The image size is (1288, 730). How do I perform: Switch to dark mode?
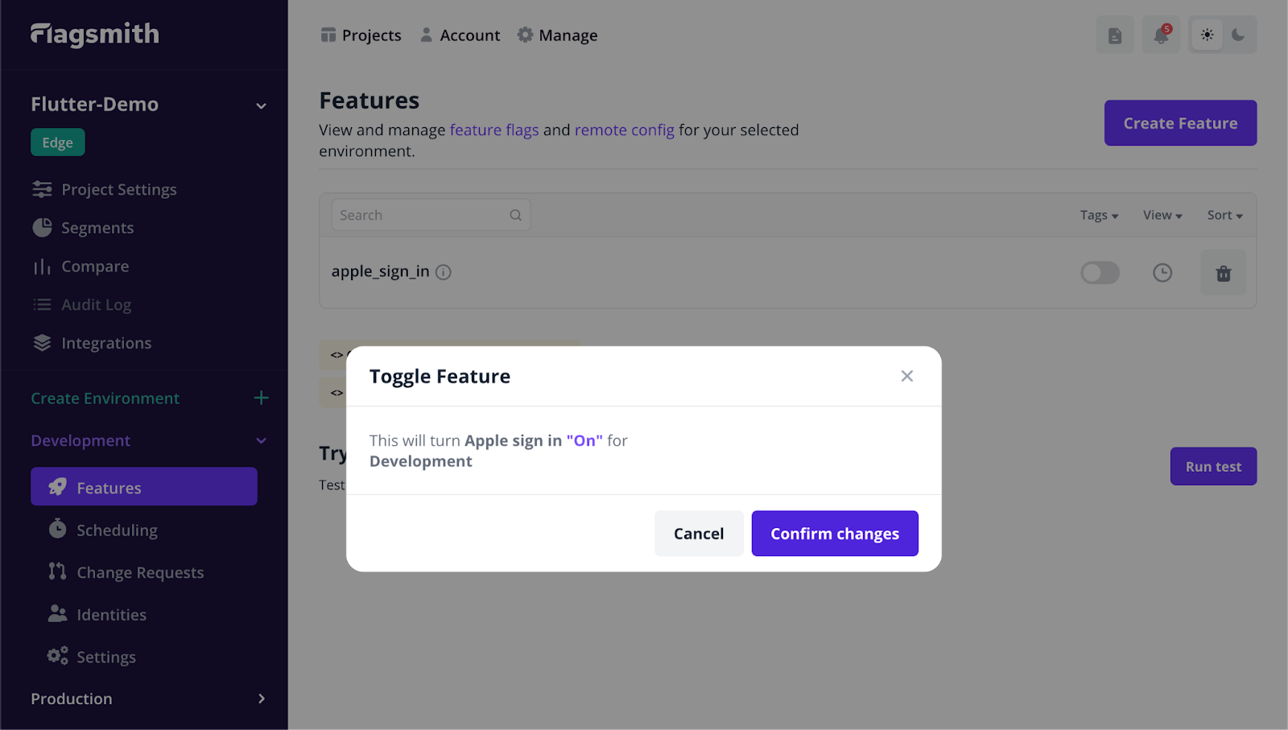[1239, 35]
